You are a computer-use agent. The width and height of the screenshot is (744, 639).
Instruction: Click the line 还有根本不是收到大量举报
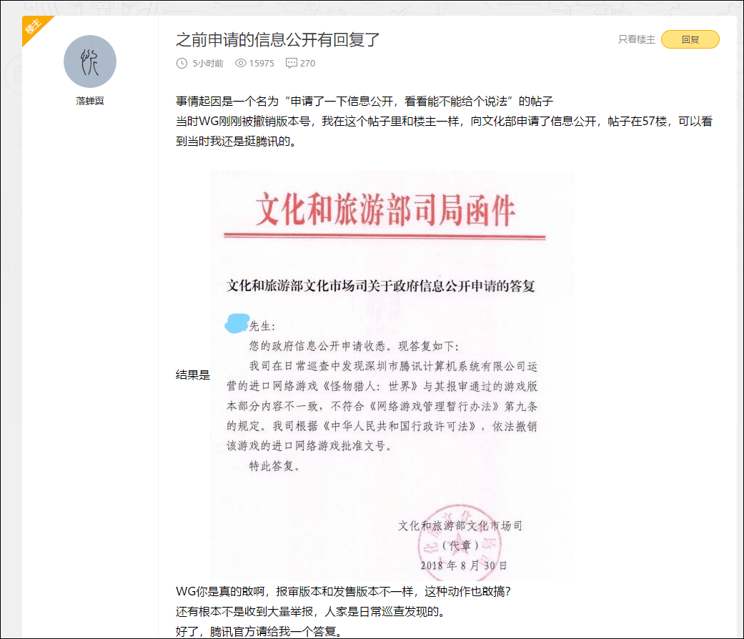312,612
